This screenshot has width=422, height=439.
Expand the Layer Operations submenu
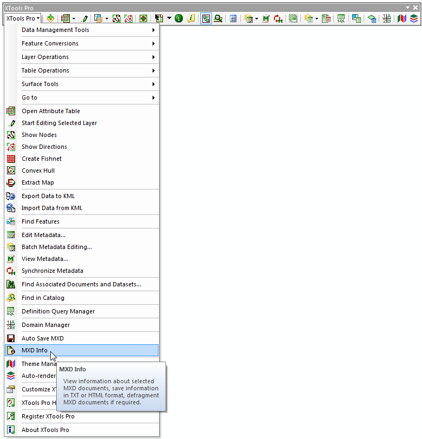click(x=88, y=57)
